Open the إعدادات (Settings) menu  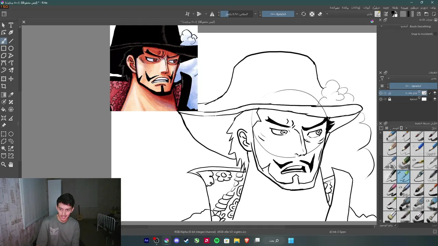(356, 8)
